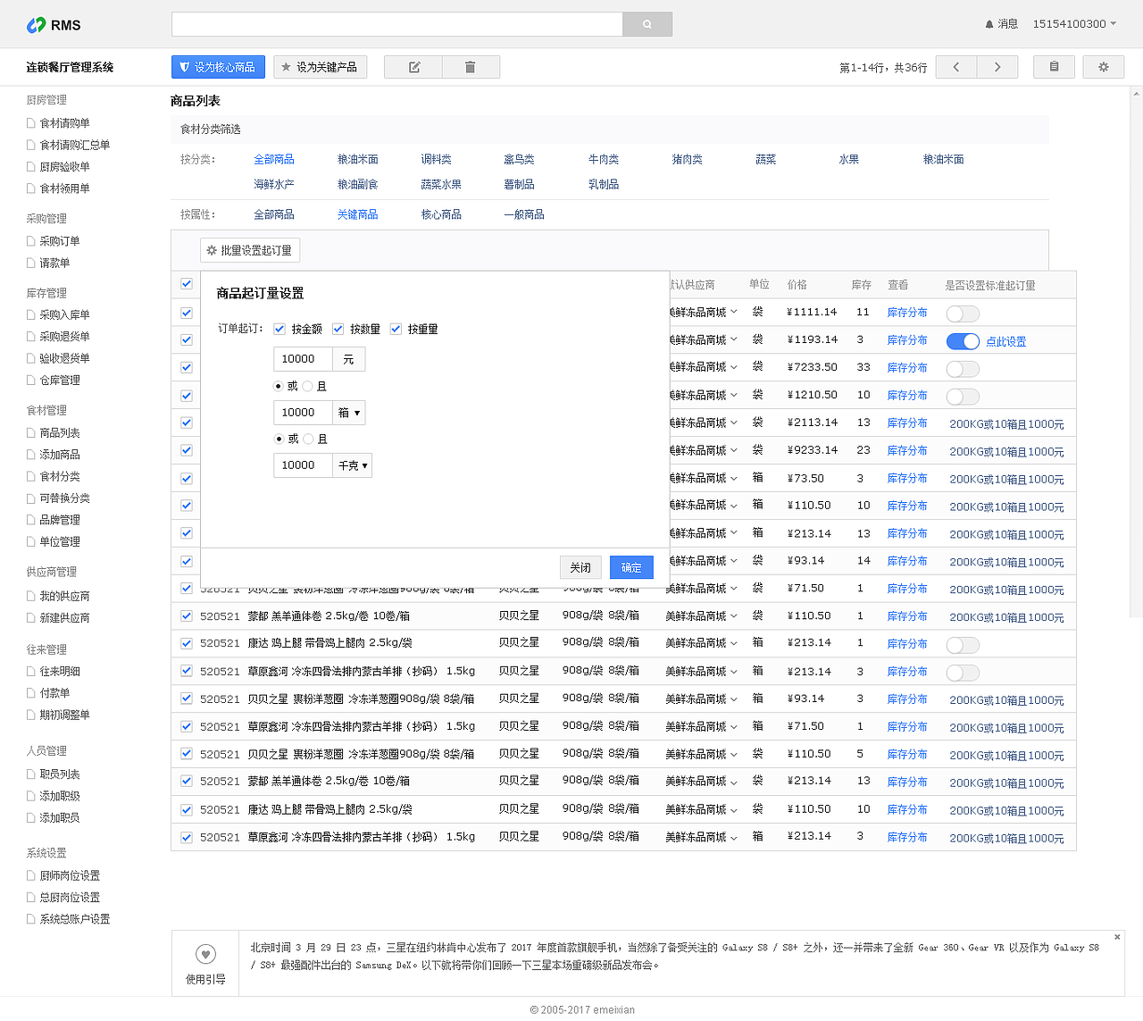Open 我的供应商 in sidebar
Viewport: 1143px width, 1021px height.
click(x=64, y=597)
